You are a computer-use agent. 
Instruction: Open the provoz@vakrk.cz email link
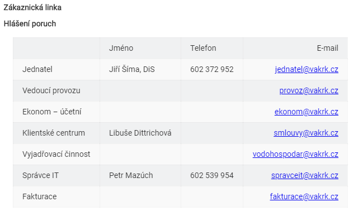coord(309,90)
